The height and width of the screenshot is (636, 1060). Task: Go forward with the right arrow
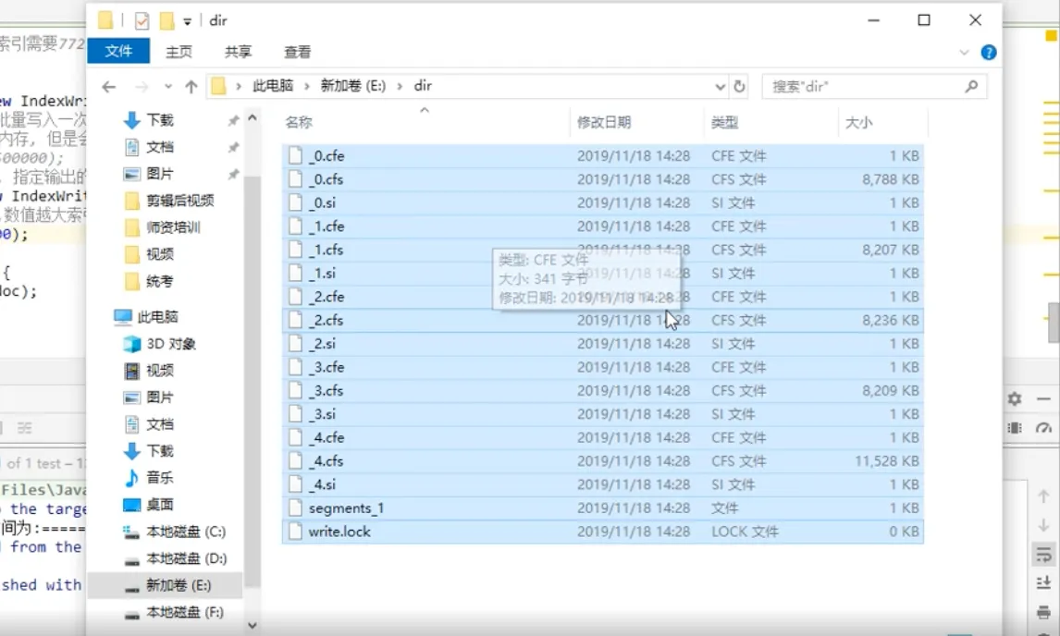[x=142, y=87]
